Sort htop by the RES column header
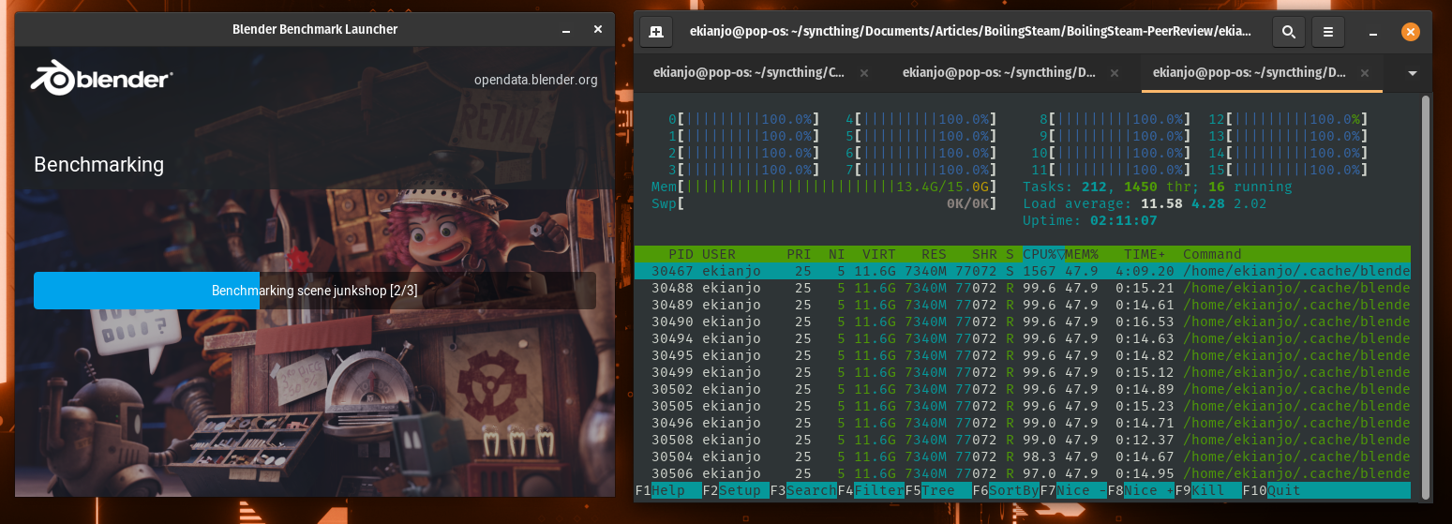 click(934, 254)
